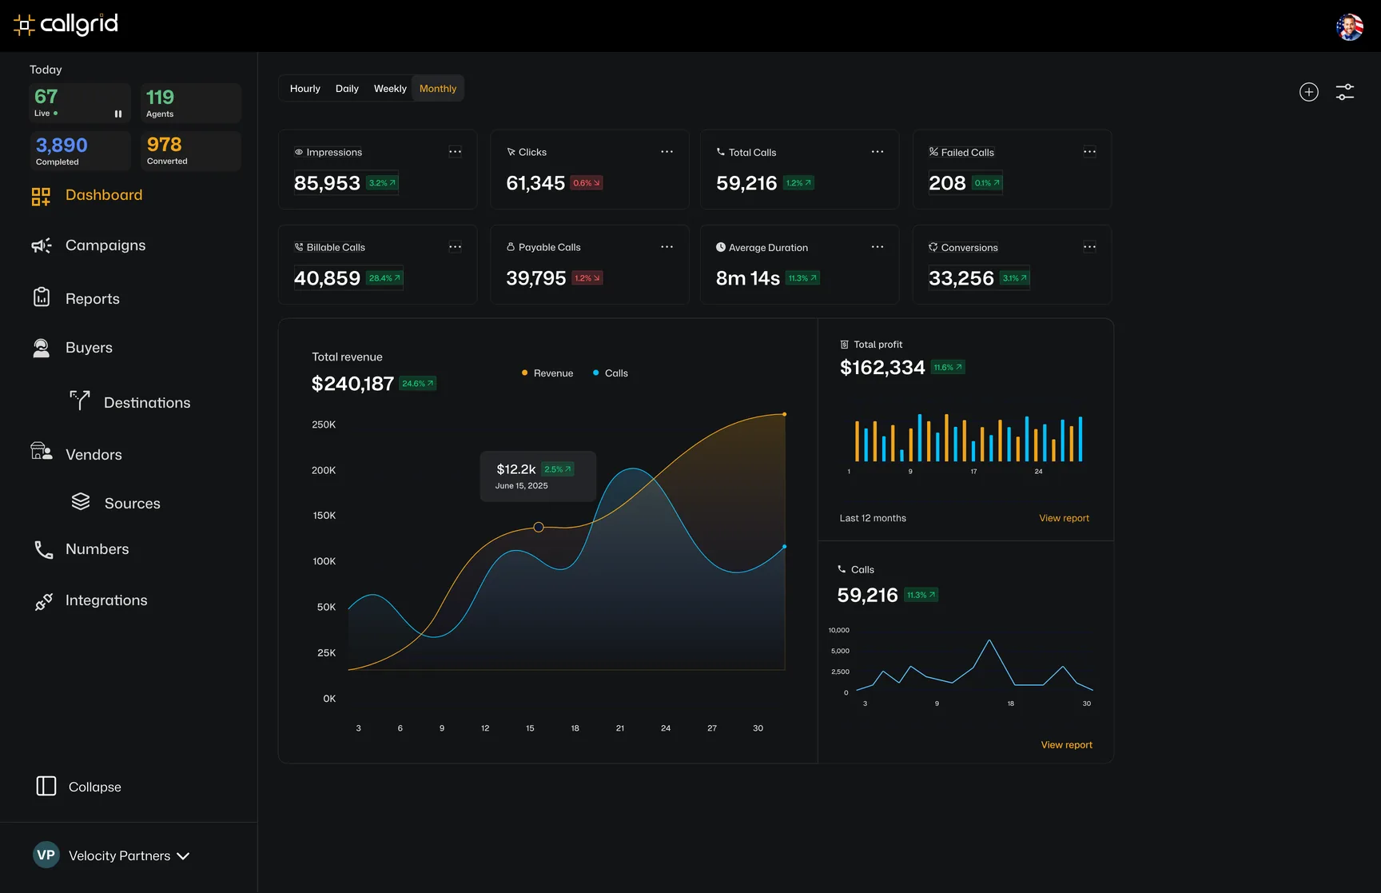This screenshot has width=1381, height=893.
Task: Open Impressions card options menu
Action: click(x=456, y=152)
